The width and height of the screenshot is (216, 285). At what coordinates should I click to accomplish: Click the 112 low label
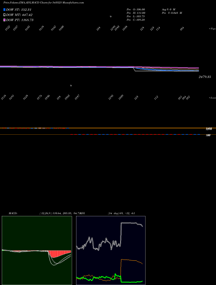point(156,98)
